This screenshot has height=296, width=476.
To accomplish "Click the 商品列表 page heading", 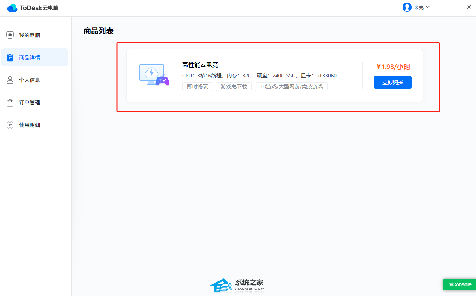I will click(98, 31).
